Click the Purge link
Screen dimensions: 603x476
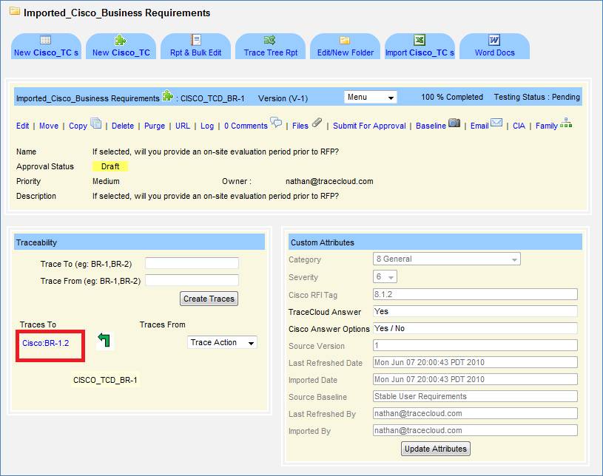[155, 126]
